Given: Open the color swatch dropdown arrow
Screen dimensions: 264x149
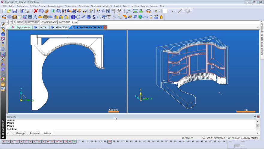Looking at the screenshot, I should pyautogui.click(x=169, y=11).
